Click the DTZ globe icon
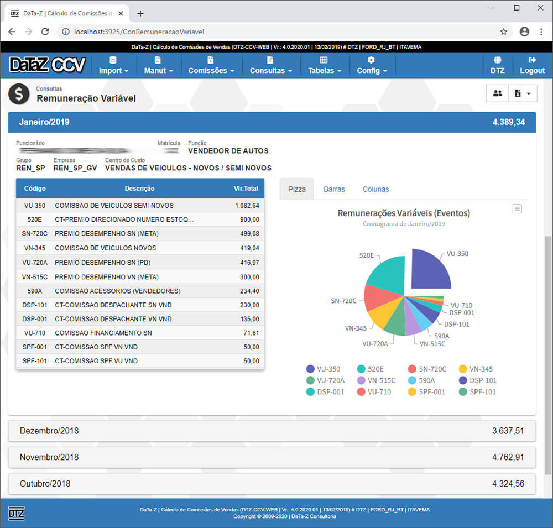553x528 pixels. (x=497, y=60)
